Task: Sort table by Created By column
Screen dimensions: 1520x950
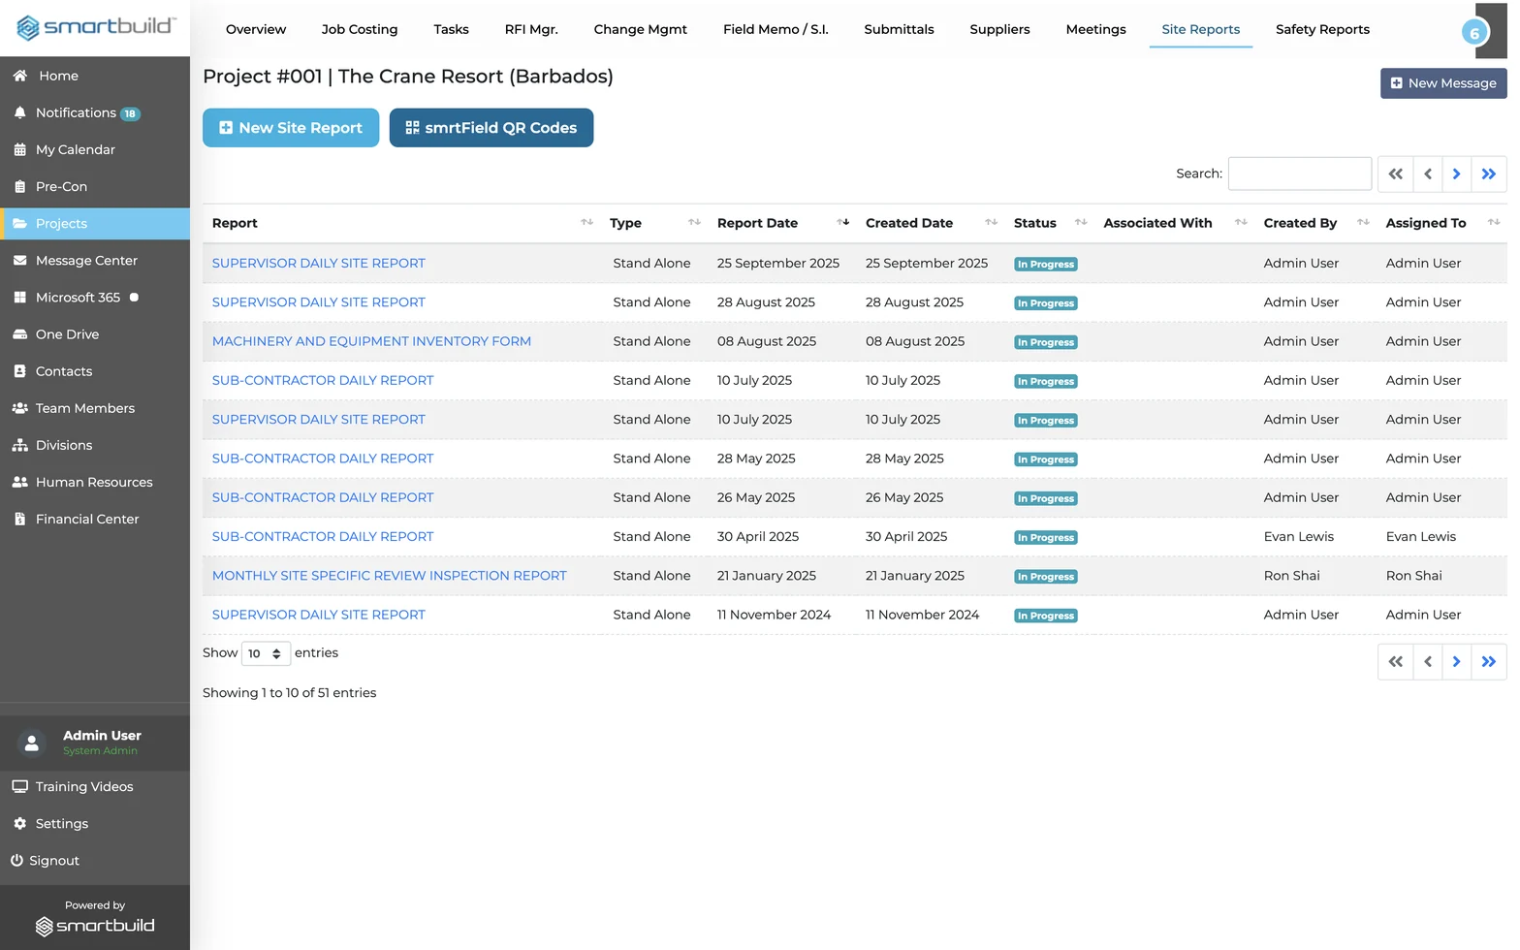Action: click(x=1363, y=223)
